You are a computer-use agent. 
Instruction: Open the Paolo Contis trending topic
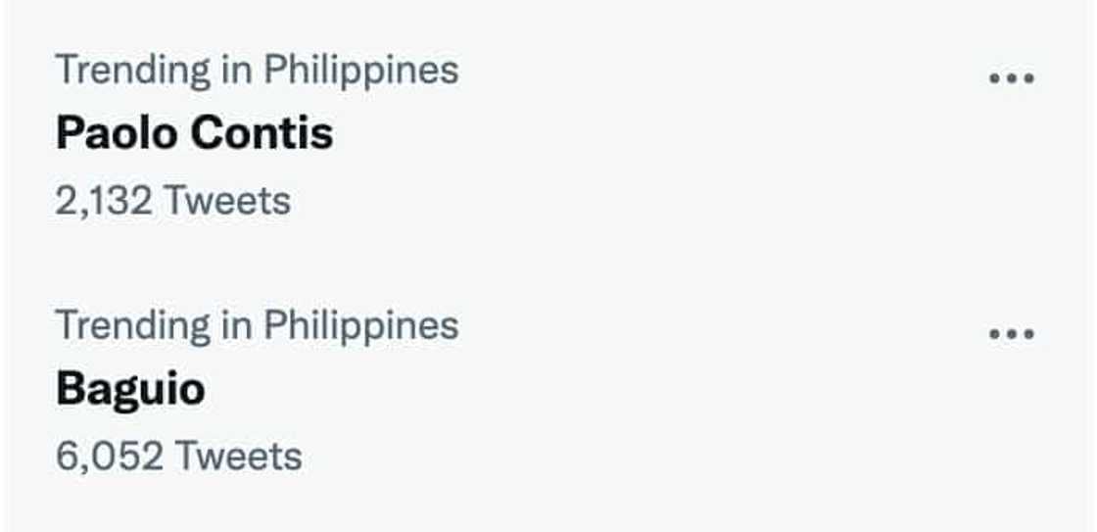pyautogui.click(x=194, y=133)
